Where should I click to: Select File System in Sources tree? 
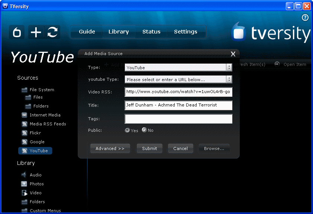point(42,90)
